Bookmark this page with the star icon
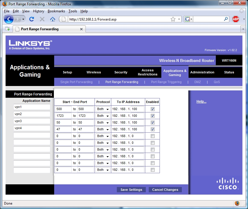This screenshot has width=248, height=209. point(173,19)
